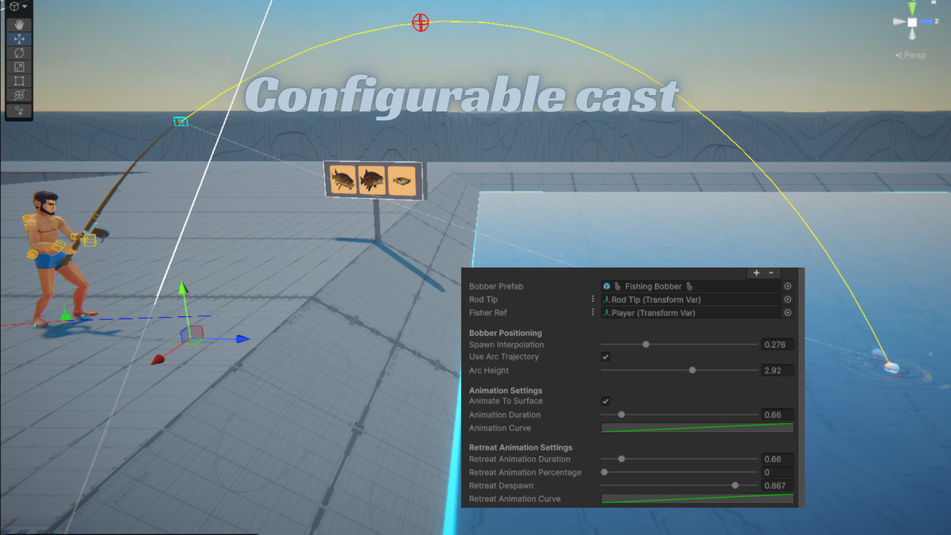Screen dimensions: 951x535
Task: Open the three-dot menu beside Fisher Ref
Action: coord(591,312)
